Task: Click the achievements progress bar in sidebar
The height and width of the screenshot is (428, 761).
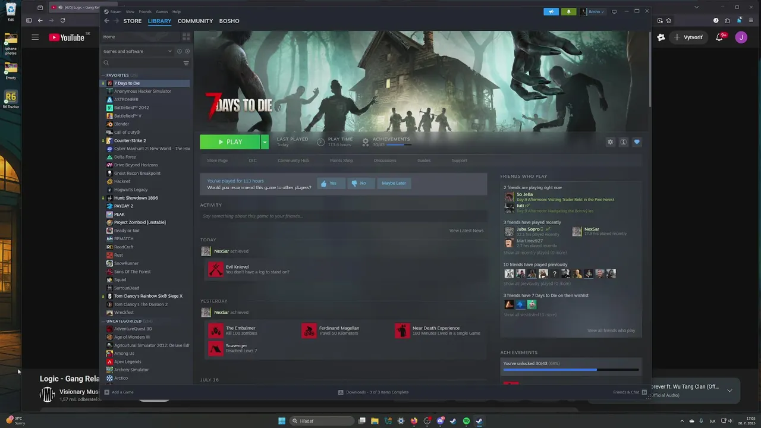Action: click(571, 370)
